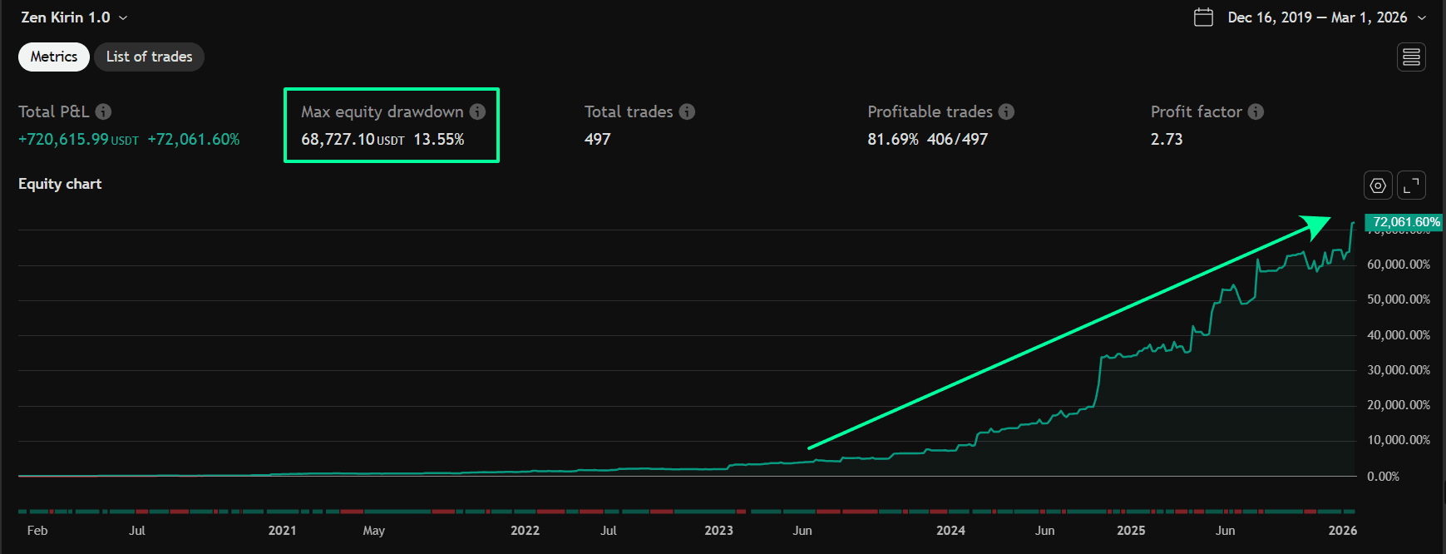
Task: Click the +720,615.99 USDT Total P&L value
Action: (78, 140)
